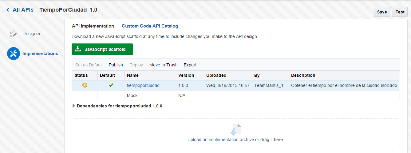
Task: Go back to All APIs
Action: click(23, 10)
